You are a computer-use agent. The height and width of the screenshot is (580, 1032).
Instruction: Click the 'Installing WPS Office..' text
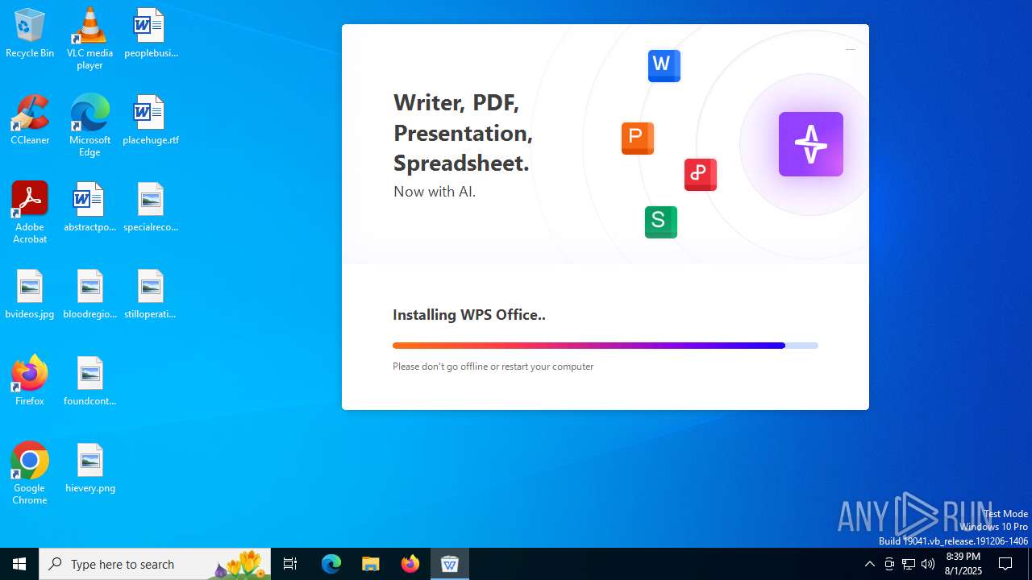point(469,315)
